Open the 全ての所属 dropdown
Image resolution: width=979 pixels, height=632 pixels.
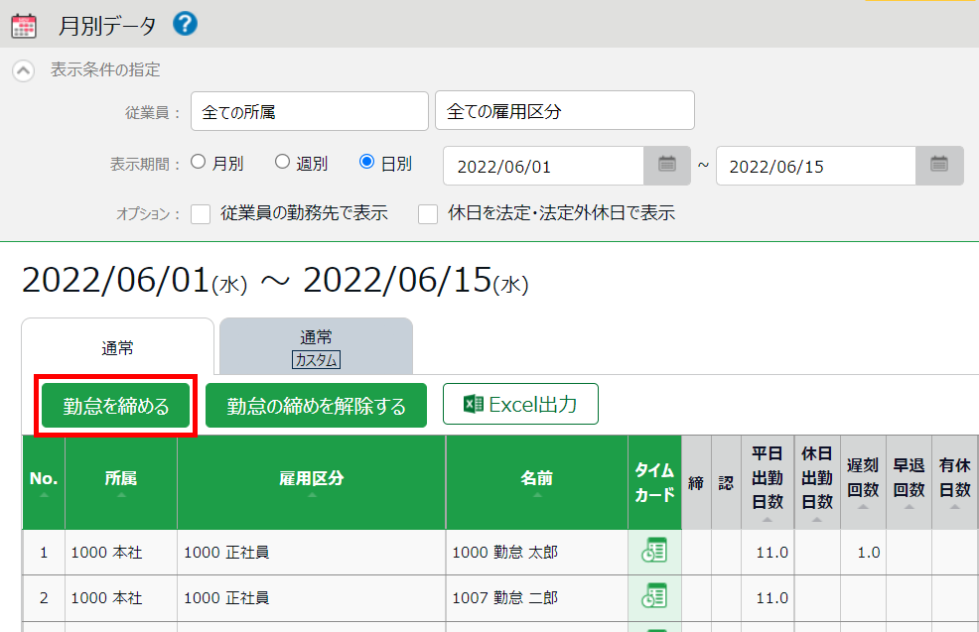pyautogui.click(x=309, y=111)
